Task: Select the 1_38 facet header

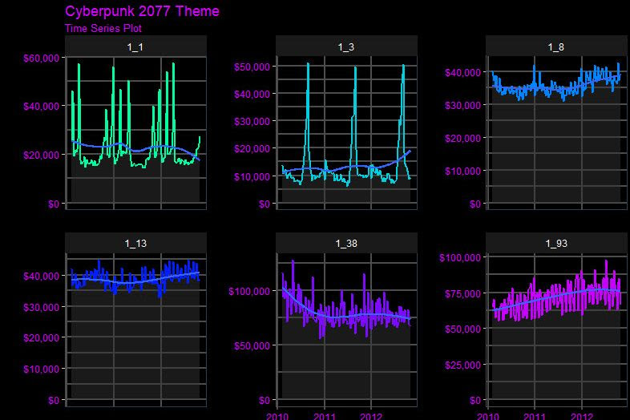Action: point(346,243)
